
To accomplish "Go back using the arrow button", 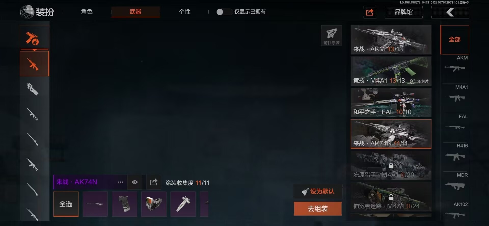I will point(450,12).
